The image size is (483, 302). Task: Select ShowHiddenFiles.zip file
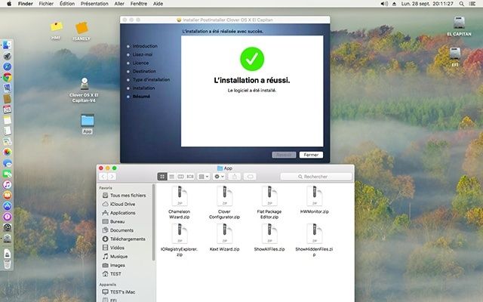pyautogui.click(x=314, y=240)
